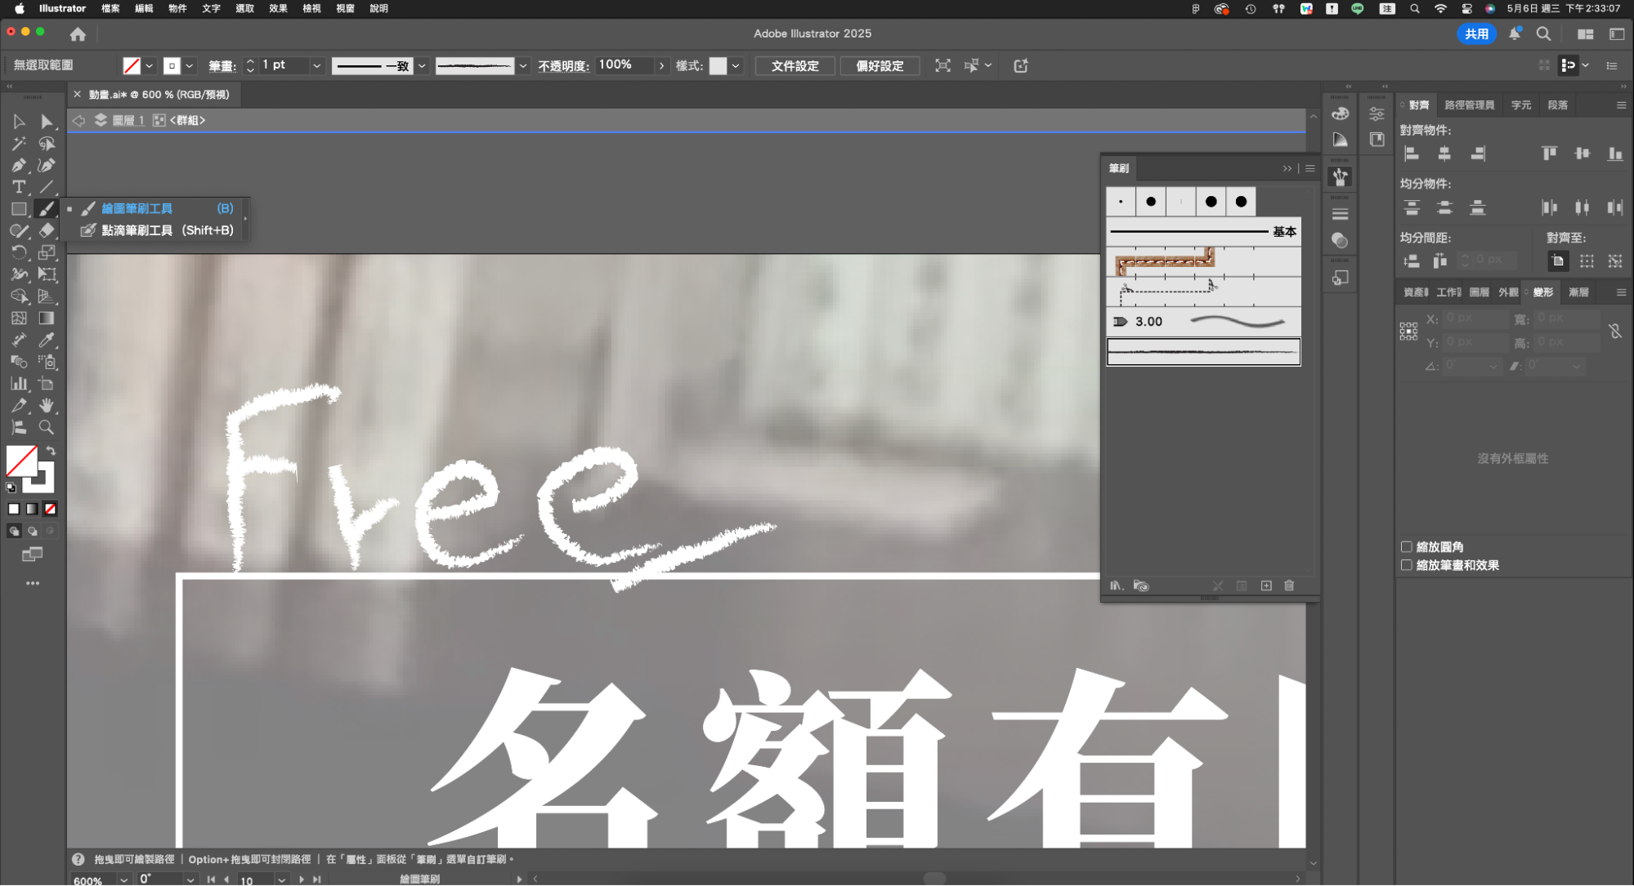
Task: Open the 檔案 menu
Action: point(110,9)
